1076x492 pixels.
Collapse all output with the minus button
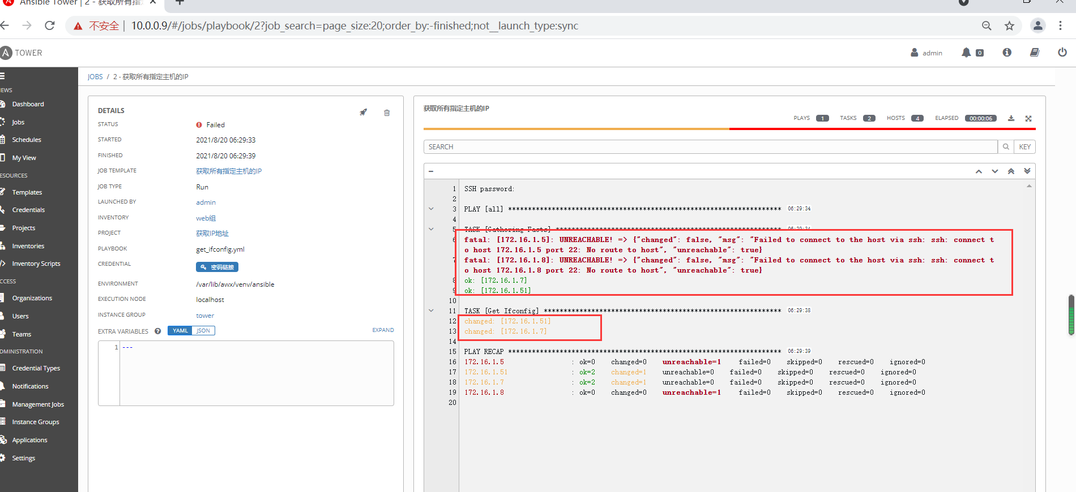(431, 171)
